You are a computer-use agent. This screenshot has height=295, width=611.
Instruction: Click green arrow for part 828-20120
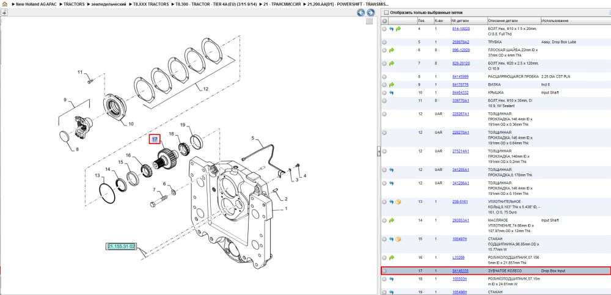[392, 63]
